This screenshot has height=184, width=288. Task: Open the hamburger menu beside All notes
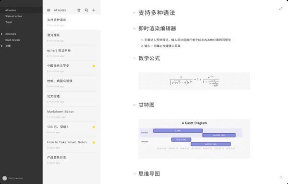pyautogui.click(x=49, y=10)
